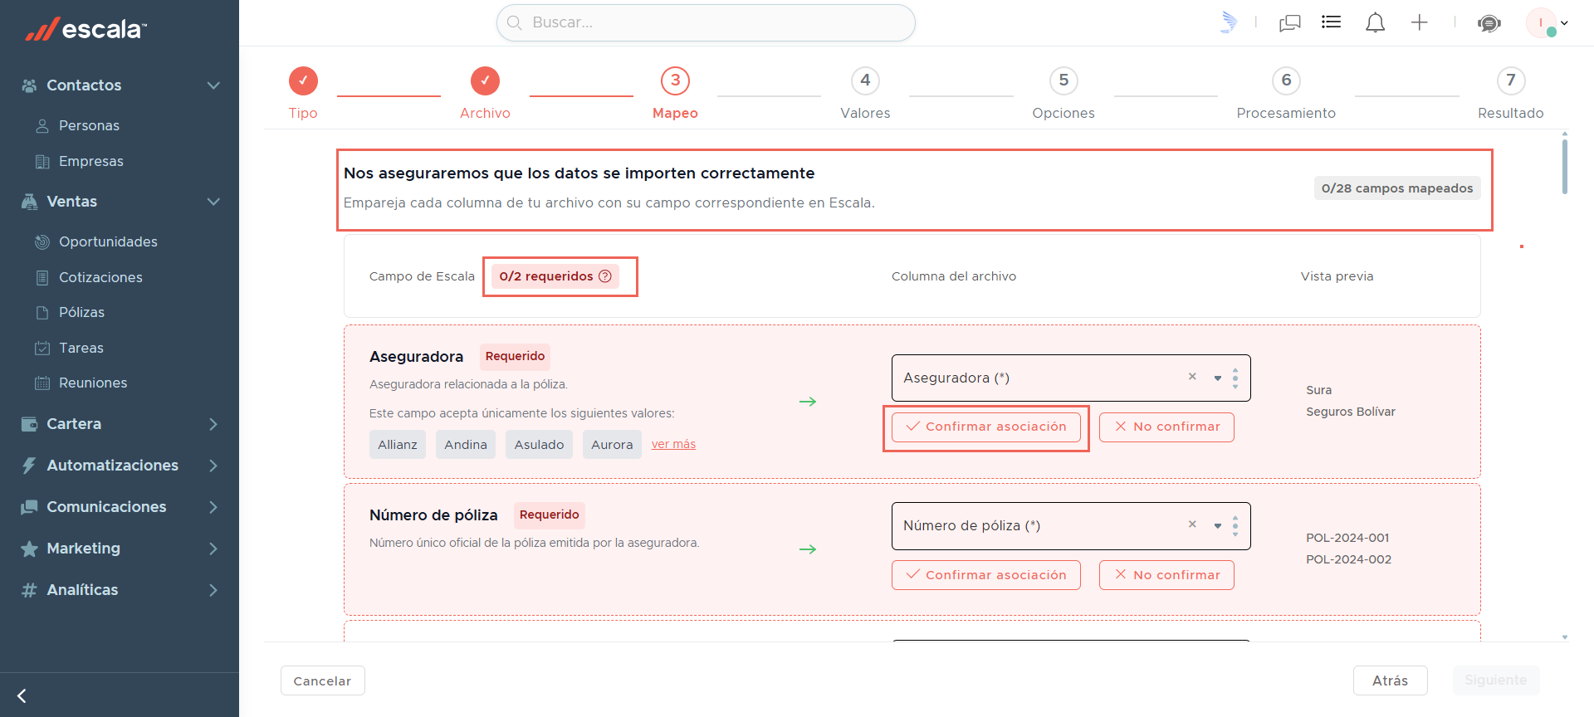This screenshot has width=1594, height=717.
Task: Click the page vertical scrollbar
Action: tap(1565, 166)
